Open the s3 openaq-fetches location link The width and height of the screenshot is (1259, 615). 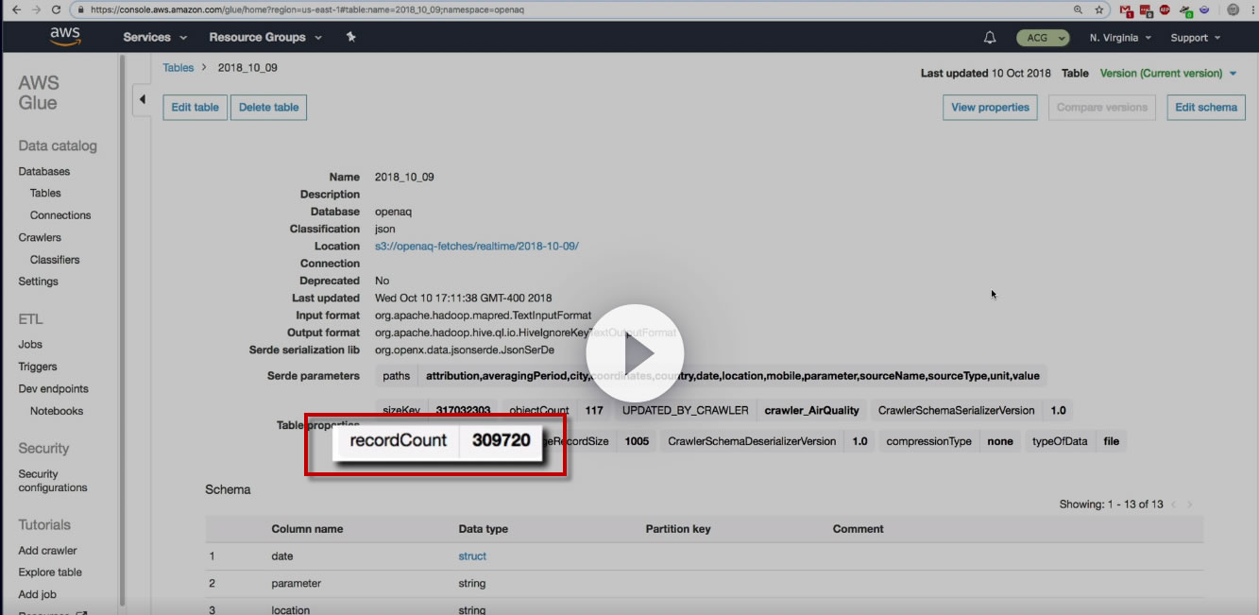click(x=477, y=246)
